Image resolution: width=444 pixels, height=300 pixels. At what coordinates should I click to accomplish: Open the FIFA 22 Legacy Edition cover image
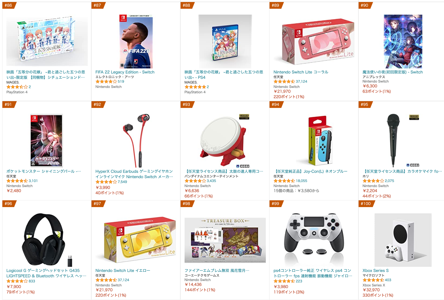136,41
